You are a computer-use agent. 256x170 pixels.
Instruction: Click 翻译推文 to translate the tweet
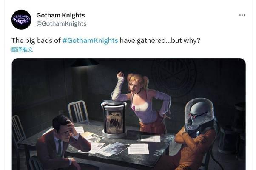(x=22, y=50)
